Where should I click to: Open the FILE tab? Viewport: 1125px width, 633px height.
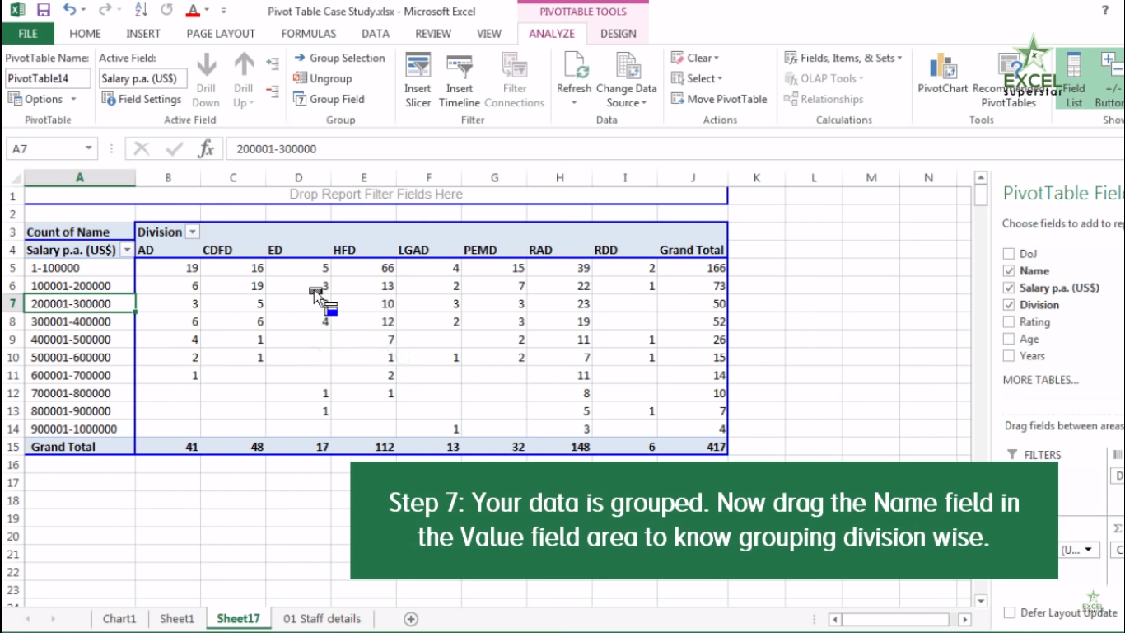28,34
